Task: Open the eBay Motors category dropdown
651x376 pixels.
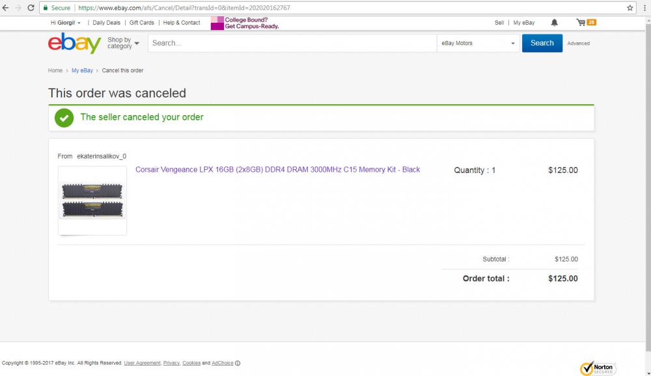Action: (x=478, y=44)
